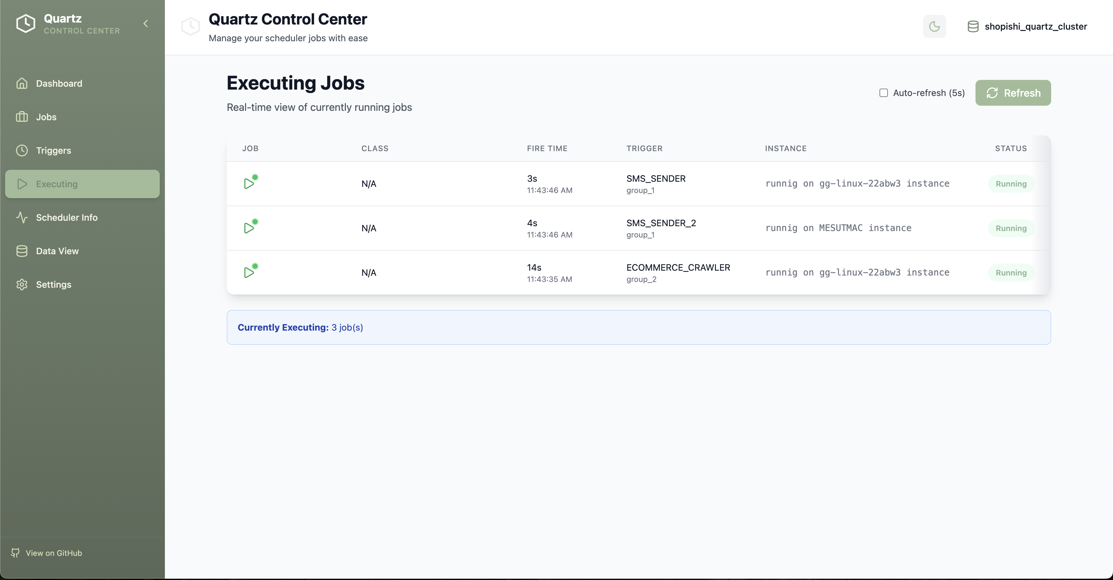
Task: Enable the Auto-refresh (5s) checkbox
Action: click(x=884, y=92)
